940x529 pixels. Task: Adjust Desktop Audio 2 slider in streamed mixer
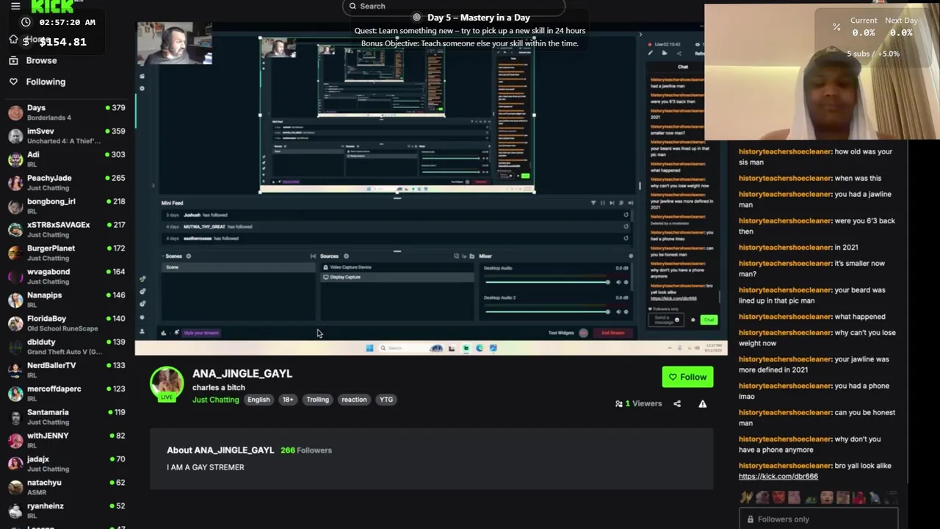coord(546,312)
